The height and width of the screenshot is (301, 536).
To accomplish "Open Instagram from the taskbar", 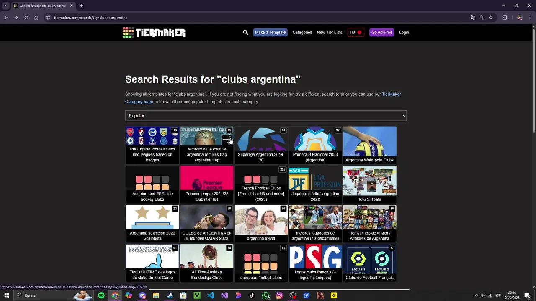I will tap(279, 296).
